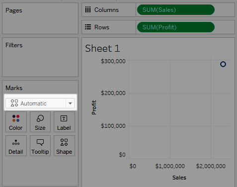The image size is (237, 187).
Task: Open the Shape card on Marks
Action: tap(64, 146)
